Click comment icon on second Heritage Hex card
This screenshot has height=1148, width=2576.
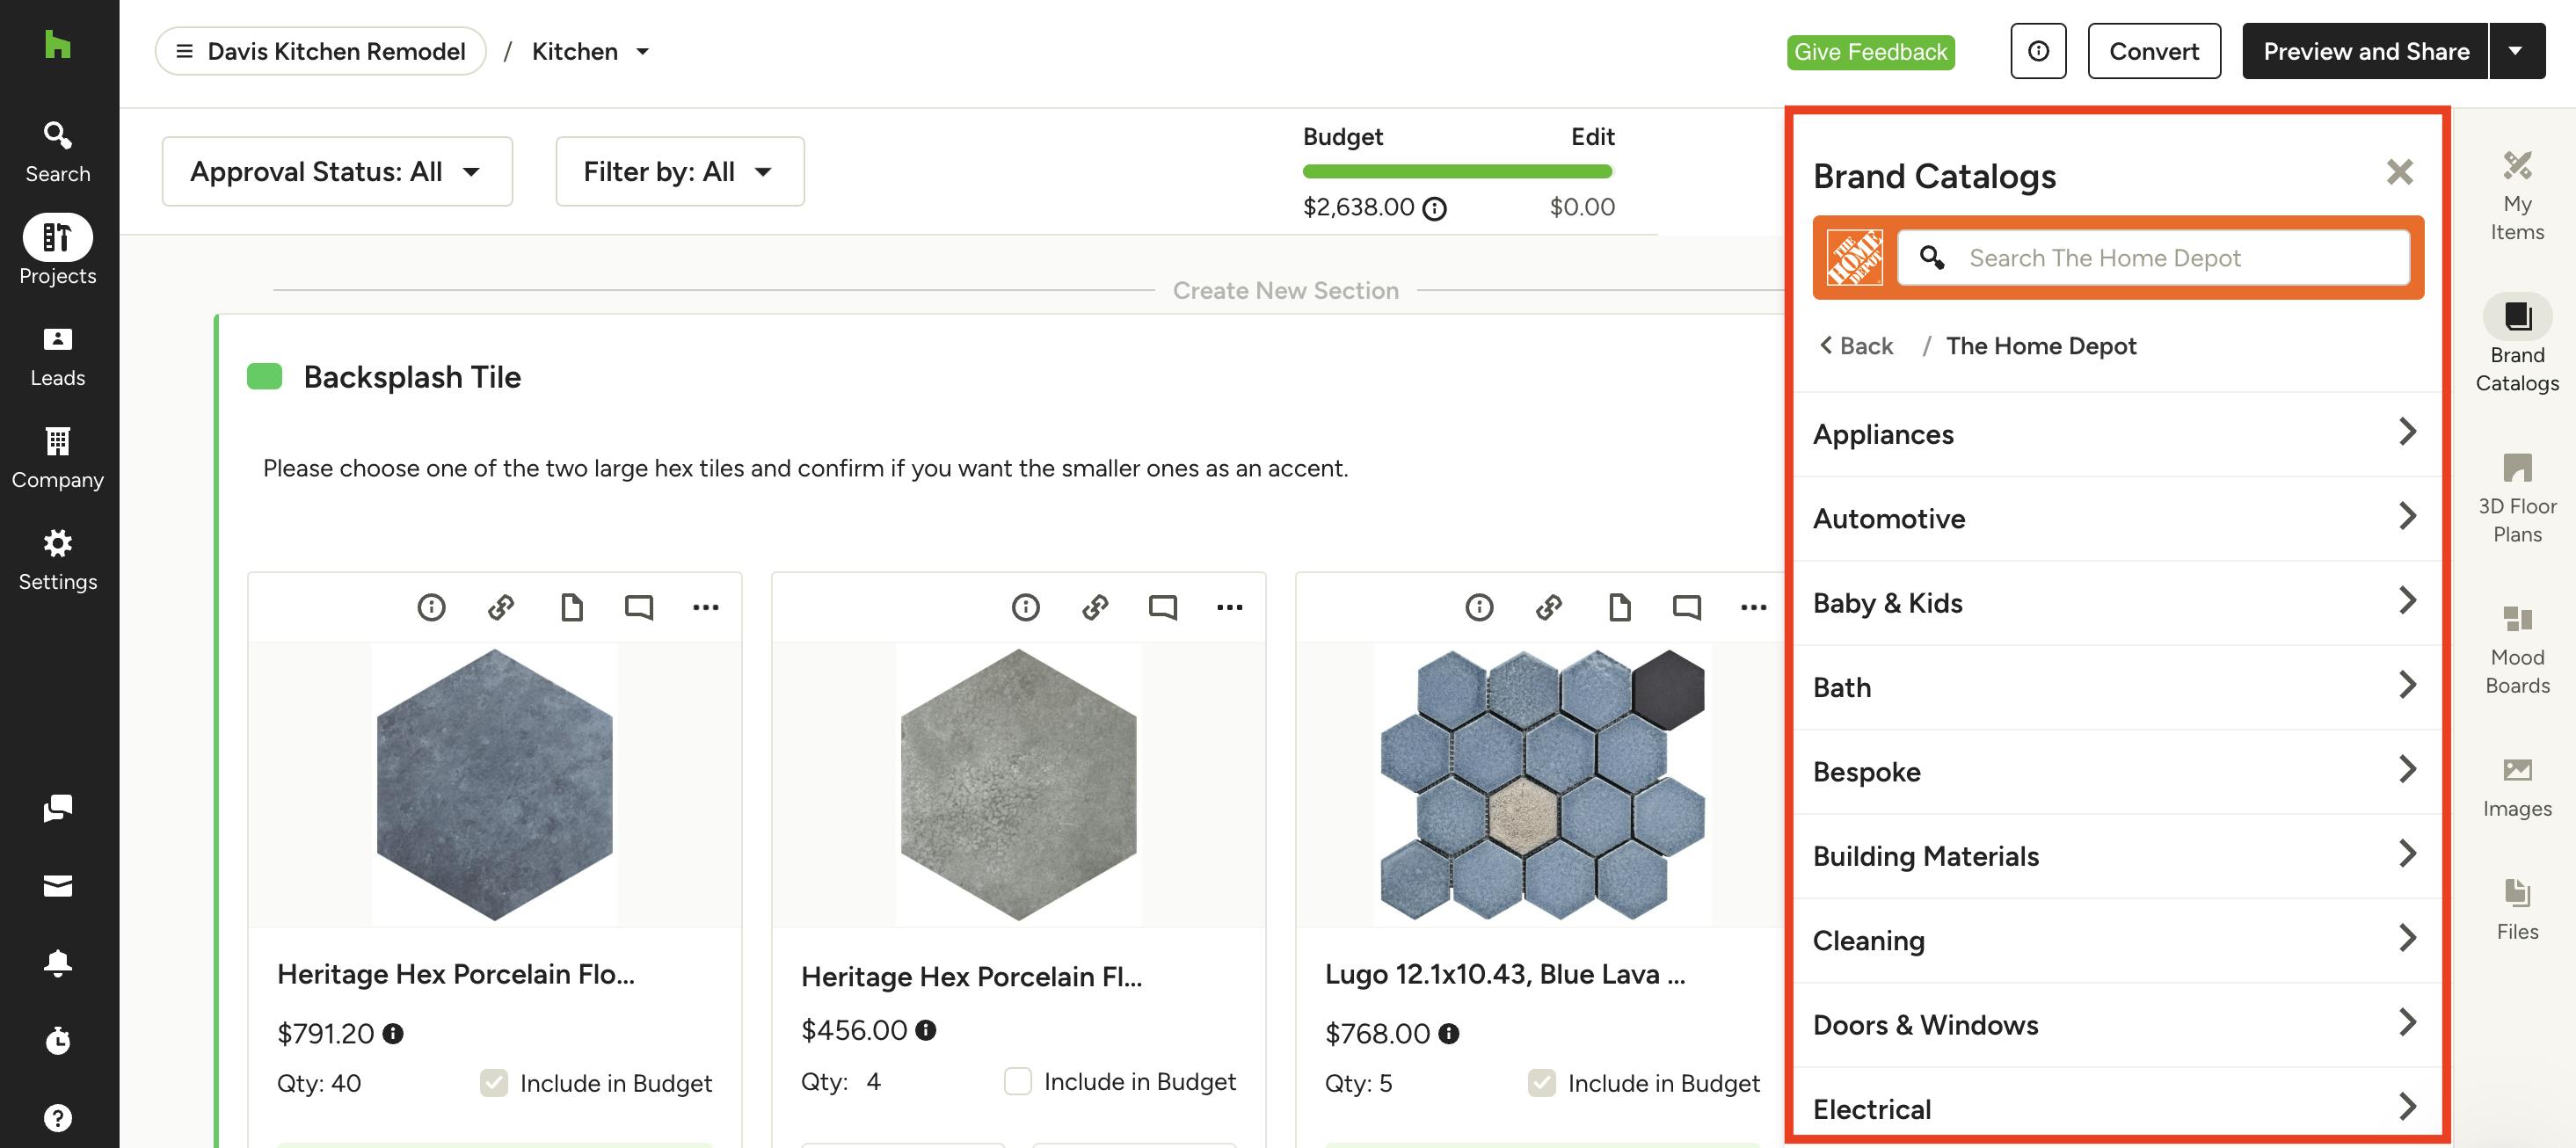[x=1163, y=607]
